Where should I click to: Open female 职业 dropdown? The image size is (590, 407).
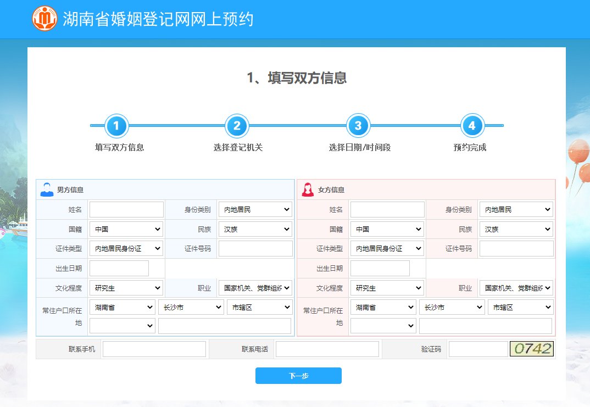coord(516,288)
